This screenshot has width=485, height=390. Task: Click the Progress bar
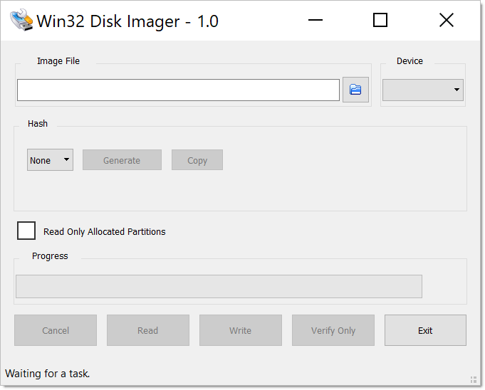tap(219, 287)
